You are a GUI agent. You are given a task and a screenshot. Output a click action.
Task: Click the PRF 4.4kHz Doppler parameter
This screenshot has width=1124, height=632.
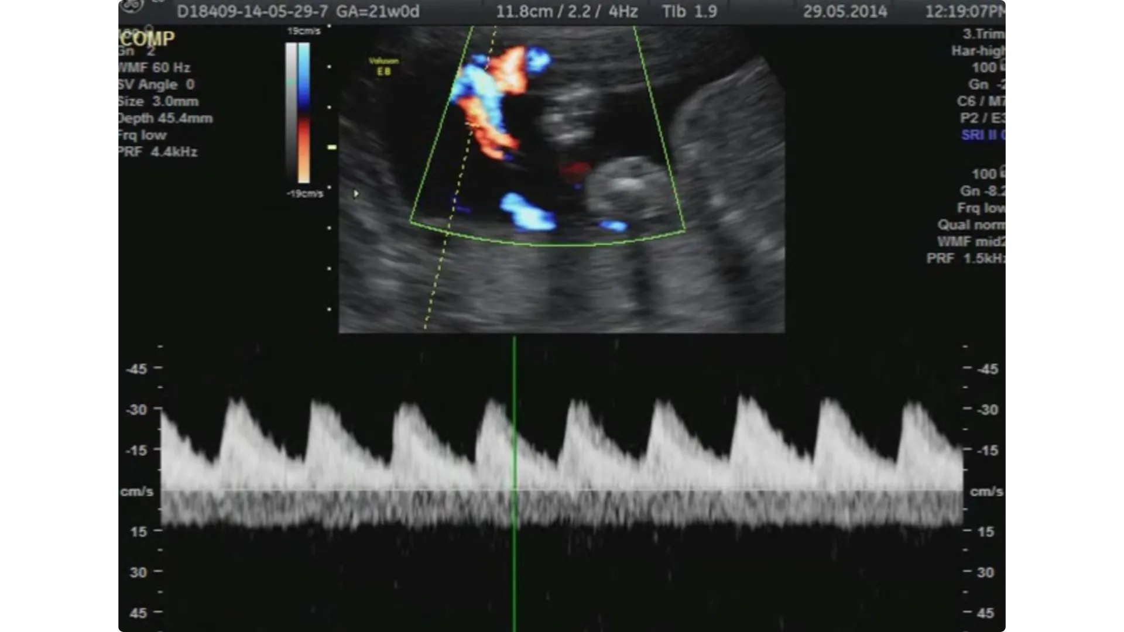point(157,152)
